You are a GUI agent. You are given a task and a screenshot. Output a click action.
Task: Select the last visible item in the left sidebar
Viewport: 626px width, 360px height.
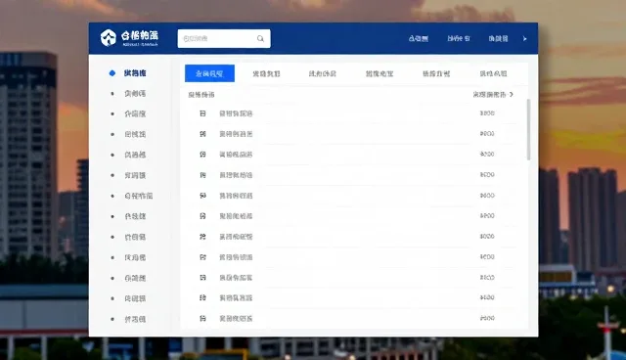point(135,319)
